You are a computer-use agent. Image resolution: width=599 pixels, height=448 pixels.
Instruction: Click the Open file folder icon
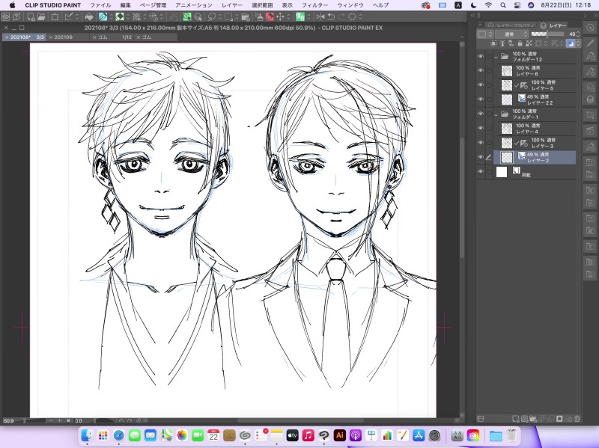click(x=41, y=16)
